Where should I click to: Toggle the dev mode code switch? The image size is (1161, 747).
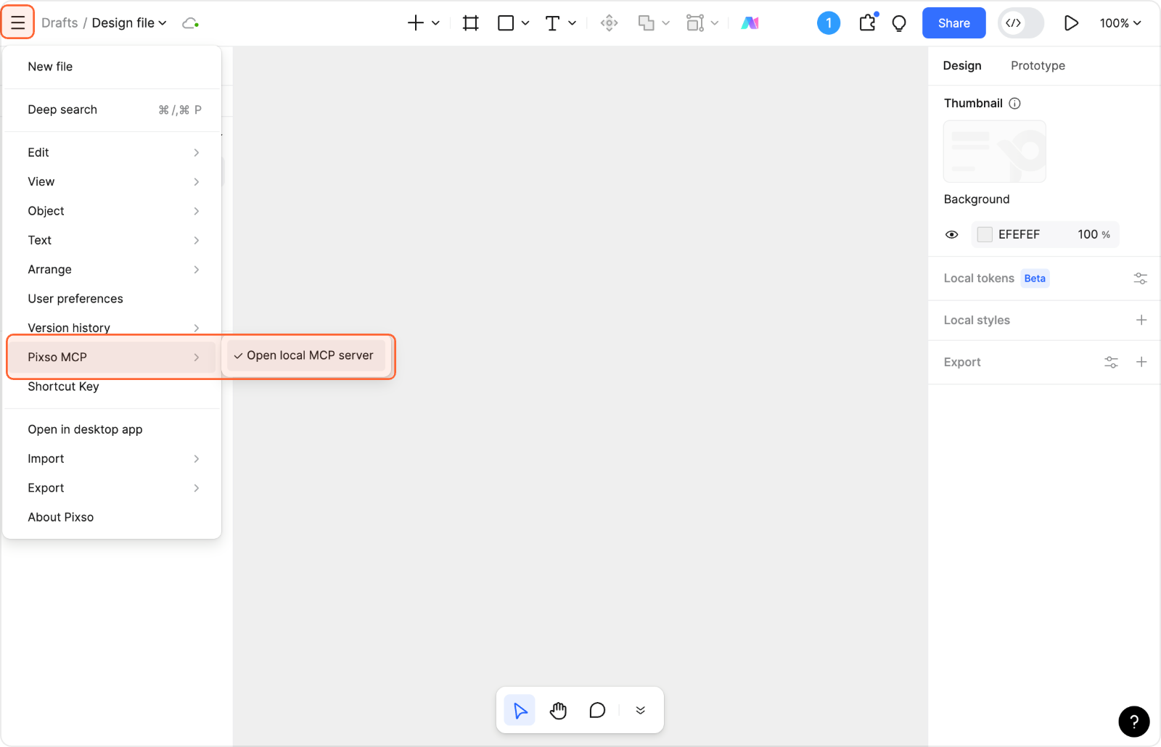coord(1020,23)
